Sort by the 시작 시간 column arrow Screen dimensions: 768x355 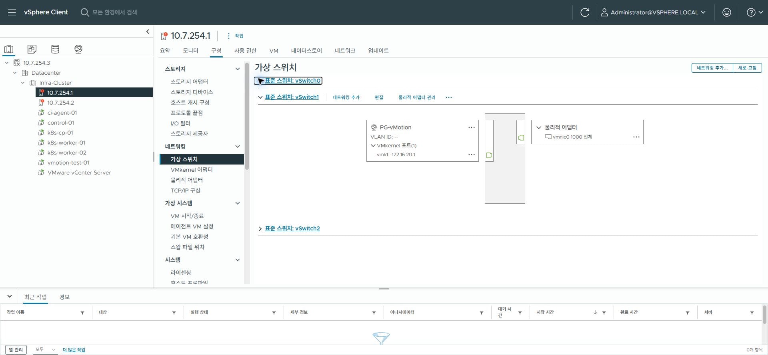595,313
